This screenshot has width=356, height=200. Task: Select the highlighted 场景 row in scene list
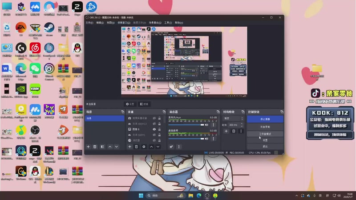(x=105, y=118)
